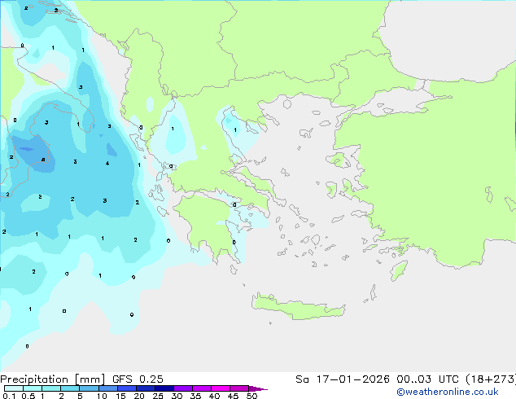The height and width of the screenshot is (399, 516).
Task: Click the island of Crete on the map
Action: (x=298, y=307)
